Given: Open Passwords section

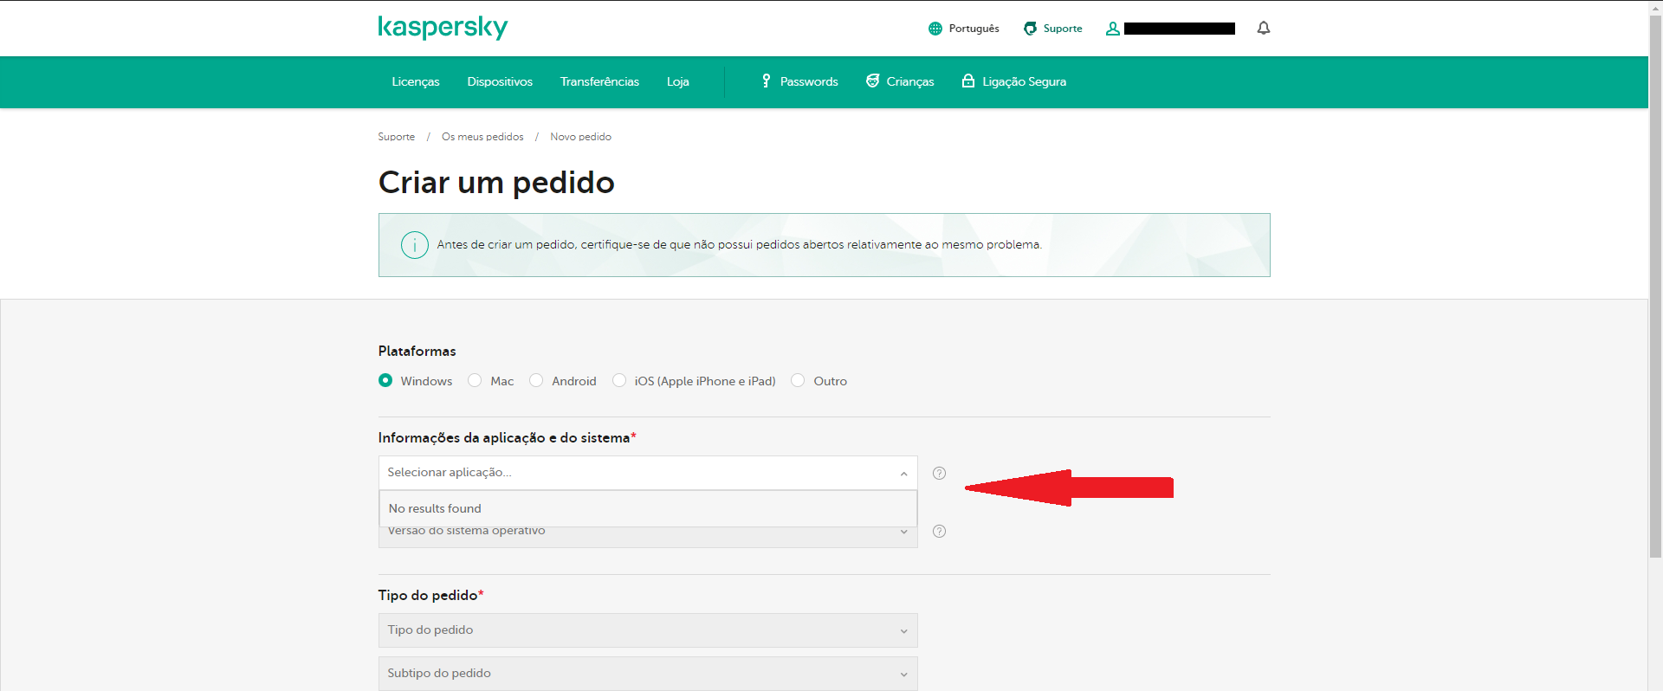Looking at the screenshot, I should pyautogui.click(x=809, y=81).
